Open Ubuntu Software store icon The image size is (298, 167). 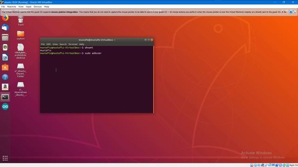click(x=5, y=67)
